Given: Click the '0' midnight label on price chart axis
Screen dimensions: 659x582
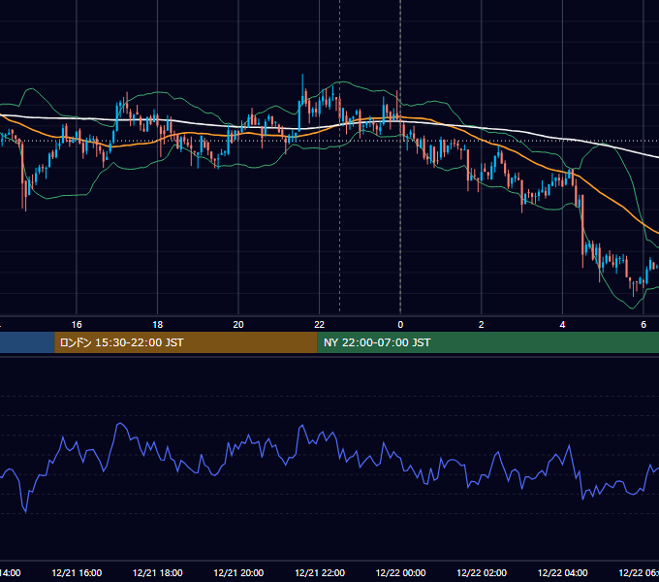Looking at the screenshot, I should [x=400, y=325].
